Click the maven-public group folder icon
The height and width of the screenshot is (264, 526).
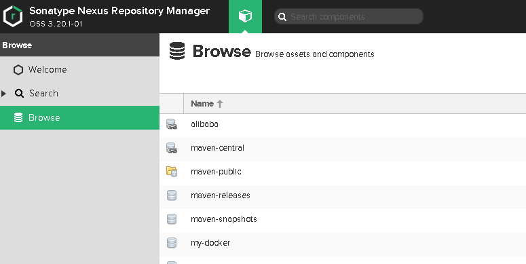click(x=172, y=172)
